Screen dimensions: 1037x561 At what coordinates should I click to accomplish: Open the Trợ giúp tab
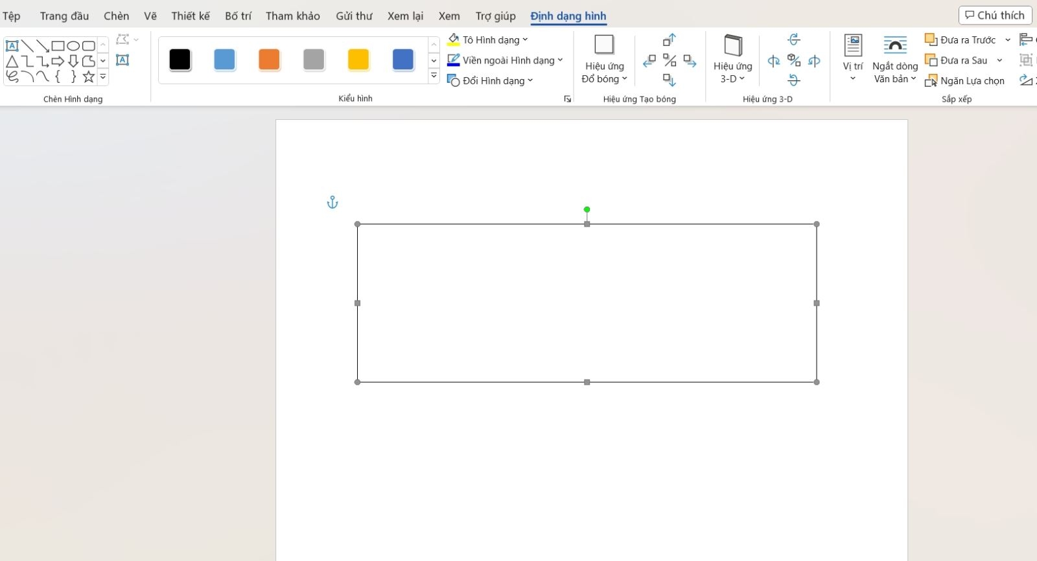495,16
